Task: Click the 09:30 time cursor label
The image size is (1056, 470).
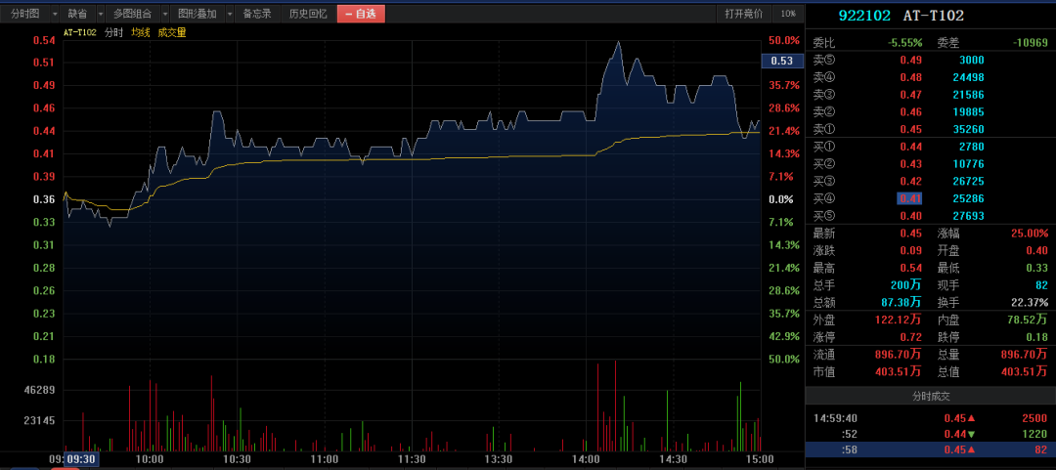Action: pos(81,459)
